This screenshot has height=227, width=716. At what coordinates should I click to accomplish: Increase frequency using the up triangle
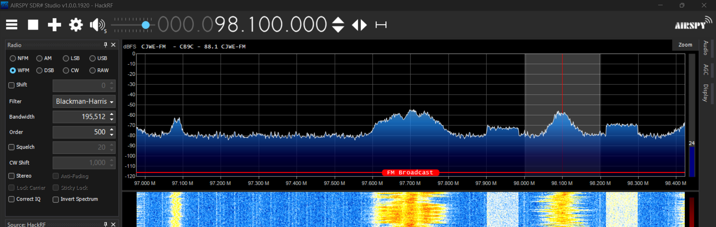click(x=338, y=20)
